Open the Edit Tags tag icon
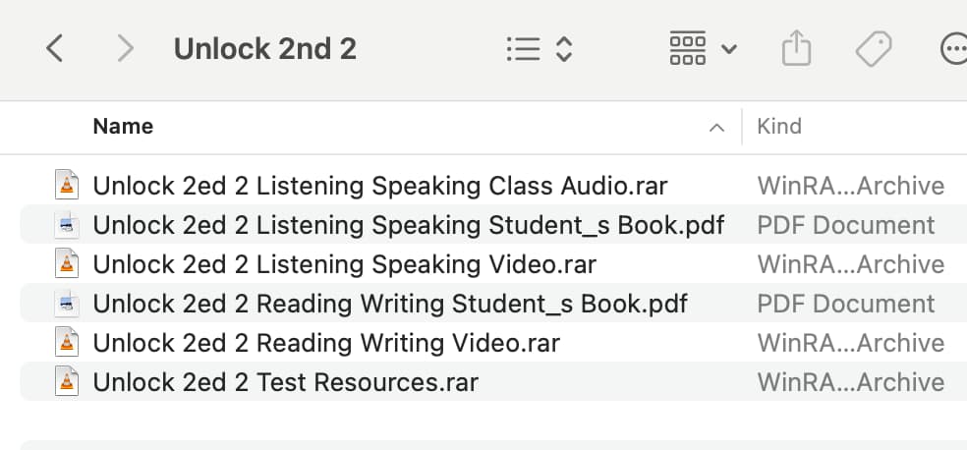 pyautogui.click(x=874, y=49)
